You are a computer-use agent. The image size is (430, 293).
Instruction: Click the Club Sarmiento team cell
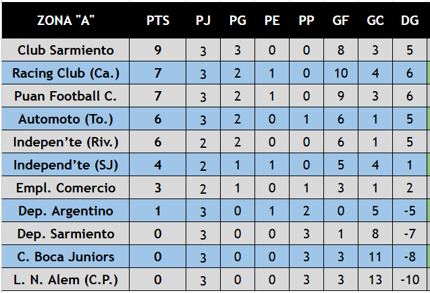click(x=65, y=50)
